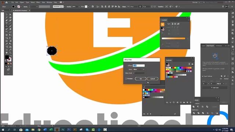Click Merge in the Pathfinders row

click(203, 113)
